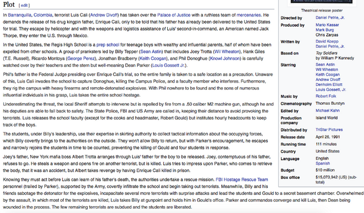This screenshot has width=364, height=213.
Task: Click the Island World production company
Action: (326, 118)
